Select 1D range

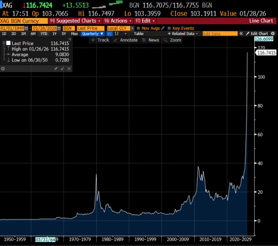4,34
